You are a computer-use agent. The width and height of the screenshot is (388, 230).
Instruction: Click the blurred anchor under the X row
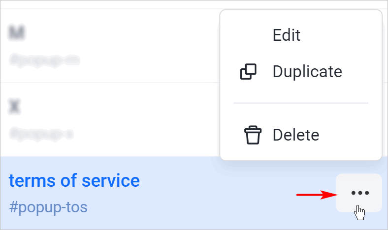(x=41, y=133)
